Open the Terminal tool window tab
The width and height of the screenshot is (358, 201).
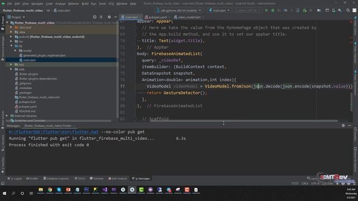click(x=97, y=179)
